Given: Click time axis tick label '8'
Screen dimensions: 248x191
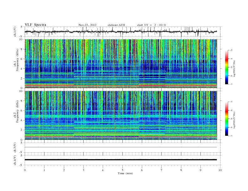Looking at the screenshot, I should point(181,170).
